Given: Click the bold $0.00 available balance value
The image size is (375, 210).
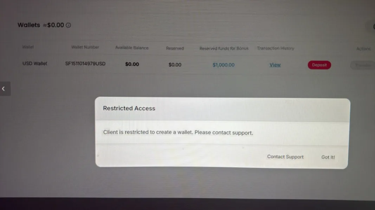Looking at the screenshot, I should tap(132, 64).
